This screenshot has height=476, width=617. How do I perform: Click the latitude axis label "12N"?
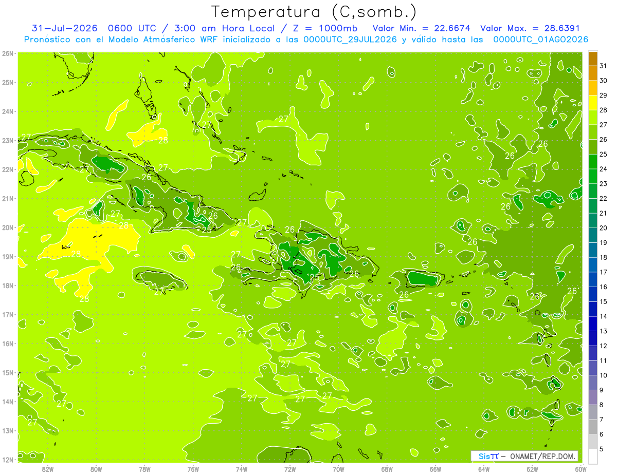[8, 460]
